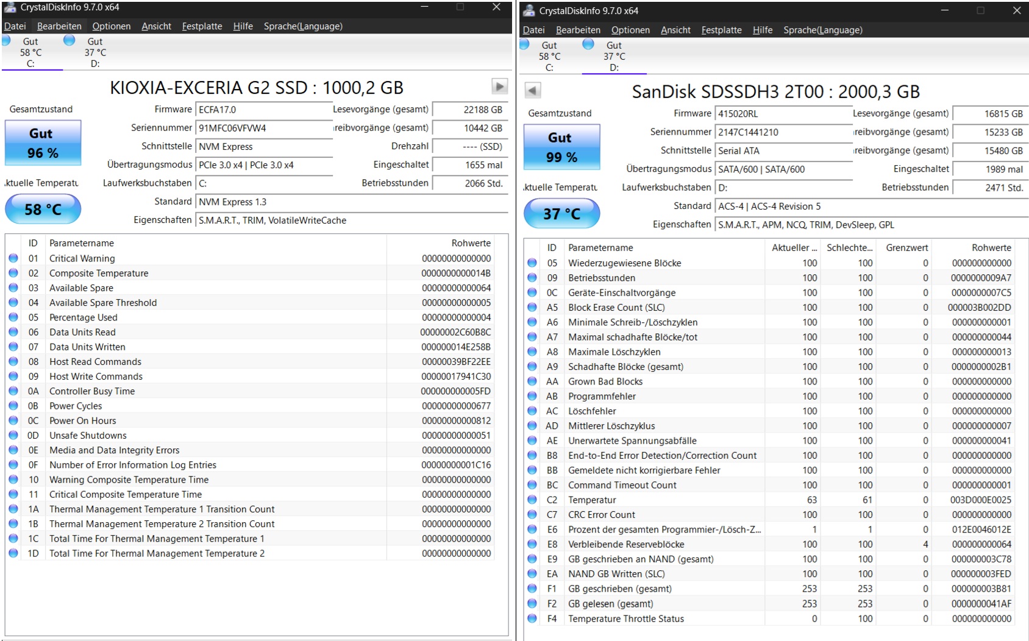The width and height of the screenshot is (1029, 641).
Task: Click the Firmware field showing 415020RL
Action: [783, 113]
